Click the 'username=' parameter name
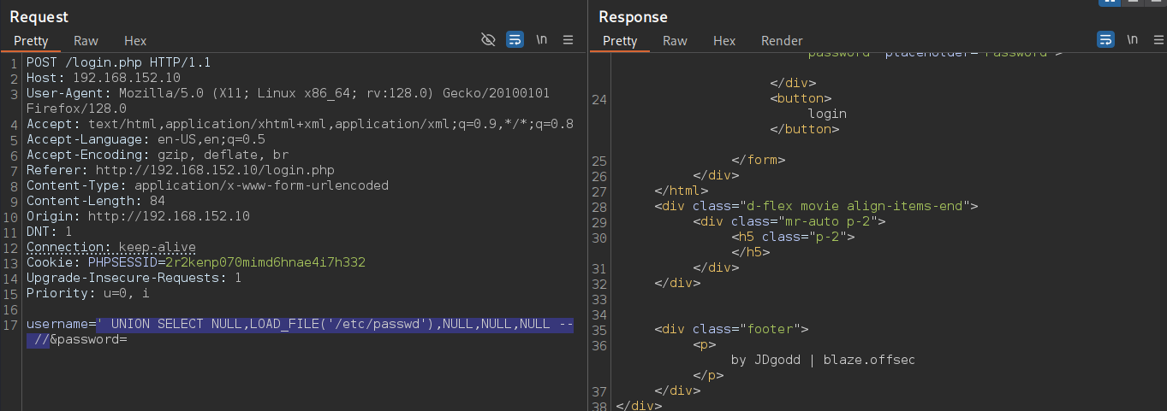Image resolution: width=1167 pixels, height=411 pixels. [61, 324]
